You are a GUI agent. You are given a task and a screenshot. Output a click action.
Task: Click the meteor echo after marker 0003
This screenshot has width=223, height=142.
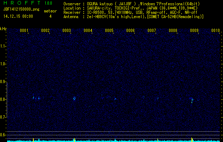pyautogui.click(x=74, y=98)
